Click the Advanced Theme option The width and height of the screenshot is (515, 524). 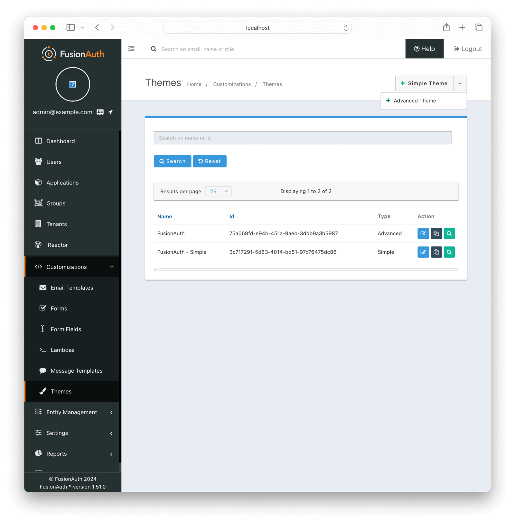coord(415,100)
